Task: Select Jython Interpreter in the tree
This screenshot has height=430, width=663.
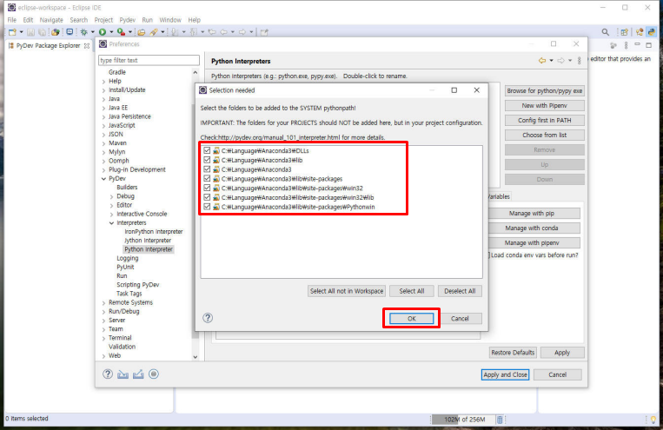Action: click(x=148, y=241)
